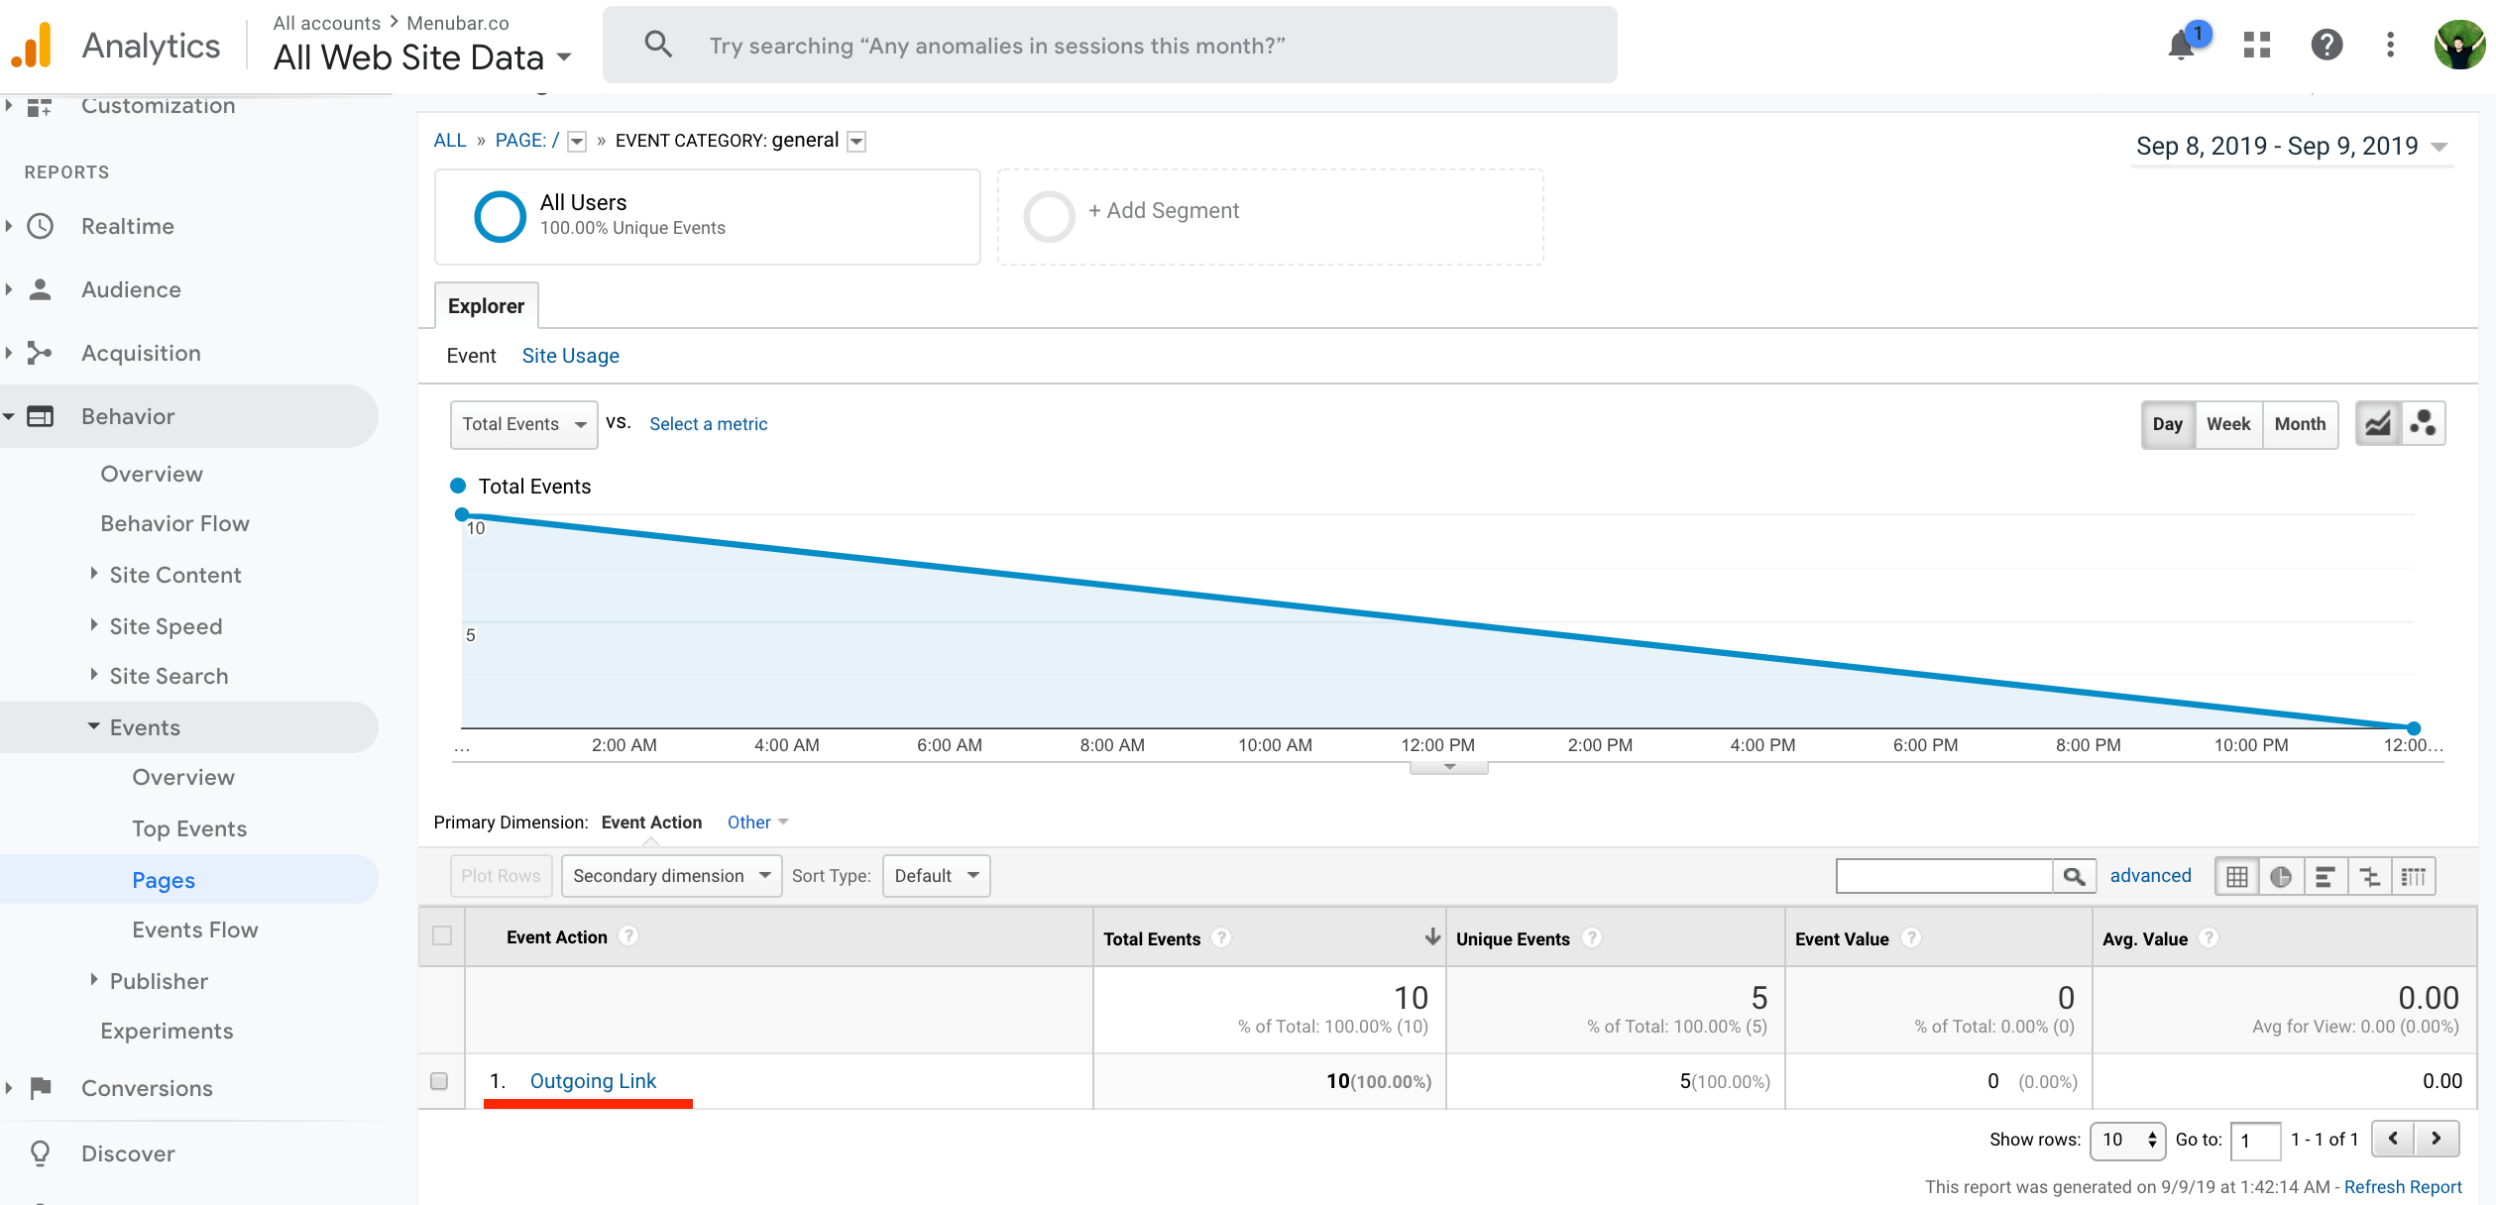This screenshot has height=1205, width=2496.
Task: Check the Outgoing Link row checkbox
Action: coord(439,1081)
